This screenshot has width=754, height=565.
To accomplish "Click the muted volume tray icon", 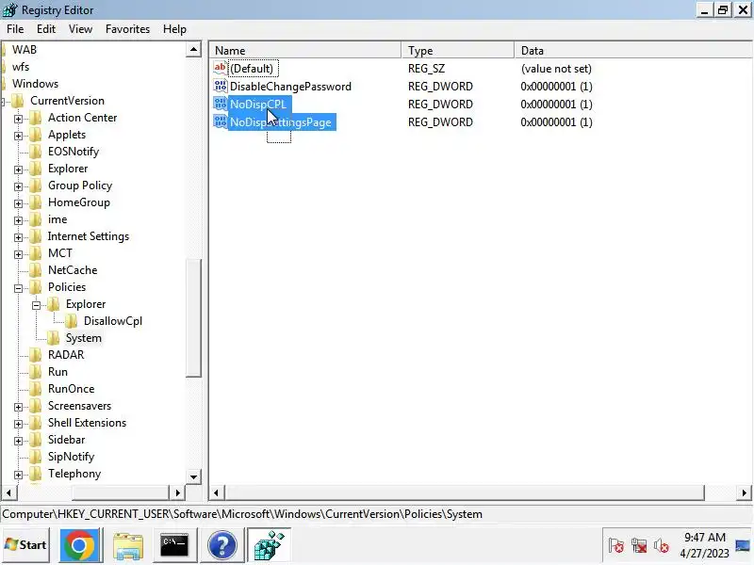I will point(662,546).
